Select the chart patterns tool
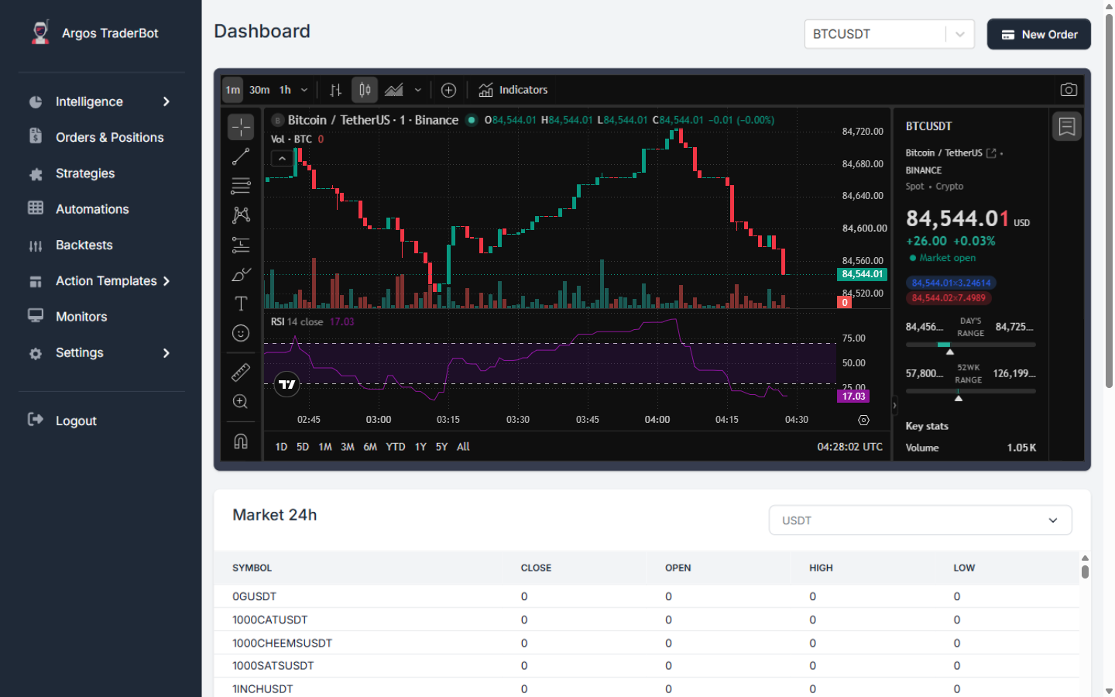The width and height of the screenshot is (1115, 697). (x=241, y=215)
